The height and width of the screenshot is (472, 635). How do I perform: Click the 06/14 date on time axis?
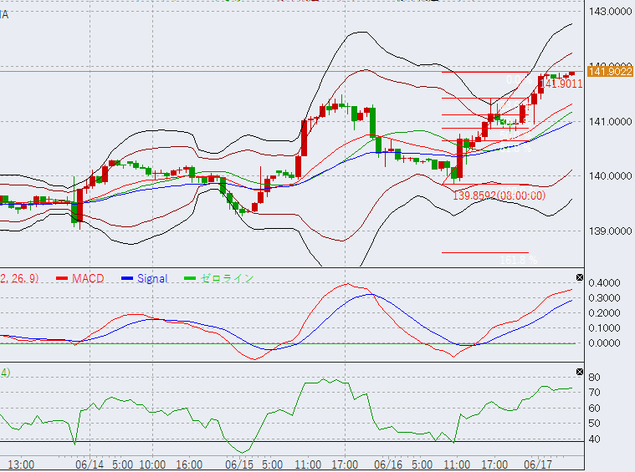[89, 464]
